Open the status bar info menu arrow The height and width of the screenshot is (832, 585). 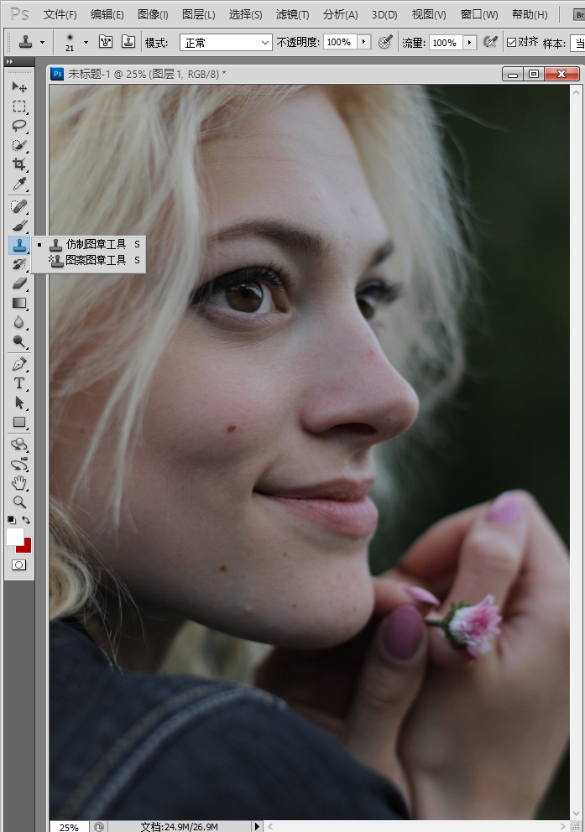coord(257,826)
